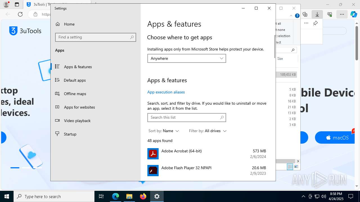Open Edge Settings and more menu
Screen dimensions: 360x202
click(342, 14)
